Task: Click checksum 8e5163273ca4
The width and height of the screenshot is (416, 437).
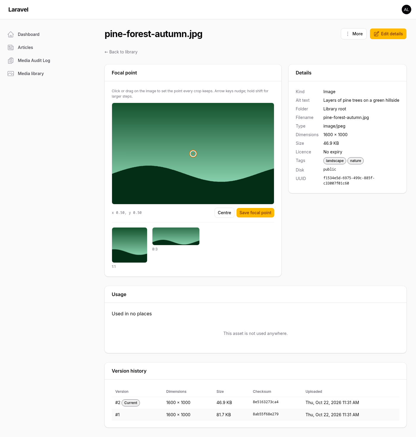Action: (x=266, y=402)
